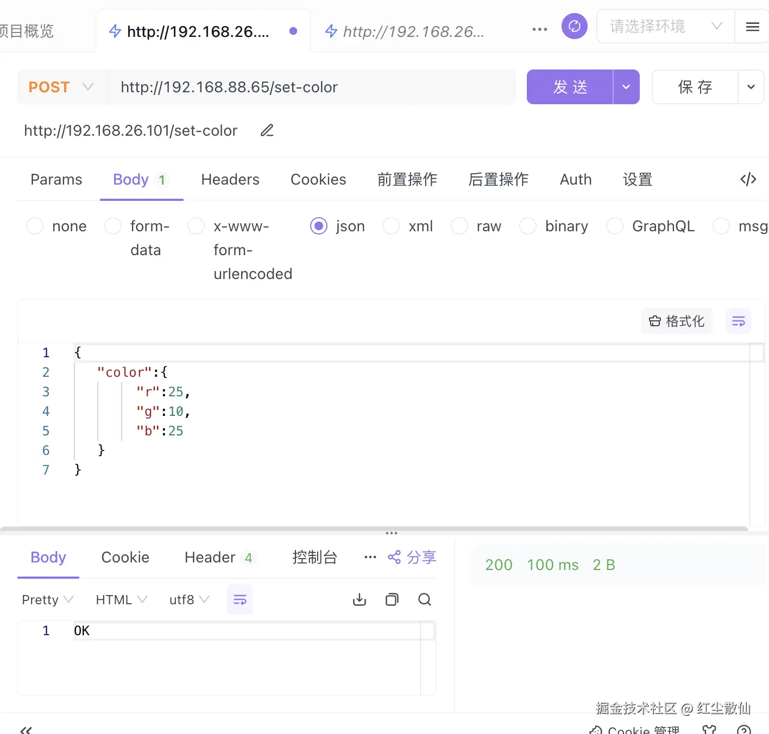Click the 200 status code value
Image resolution: width=769 pixels, height=734 pixels.
click(x=499, y=565)
